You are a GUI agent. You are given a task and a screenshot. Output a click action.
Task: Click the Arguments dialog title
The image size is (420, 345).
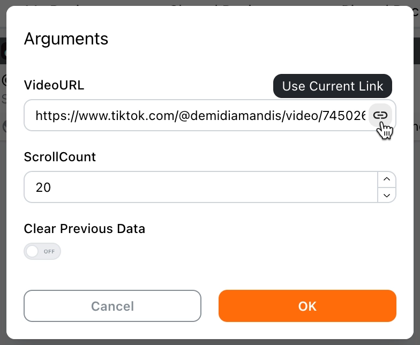[x=66, y=39]
